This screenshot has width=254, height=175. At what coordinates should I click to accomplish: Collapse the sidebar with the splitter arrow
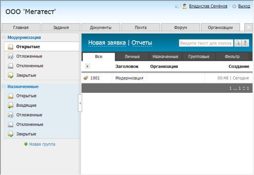(80, 103)
